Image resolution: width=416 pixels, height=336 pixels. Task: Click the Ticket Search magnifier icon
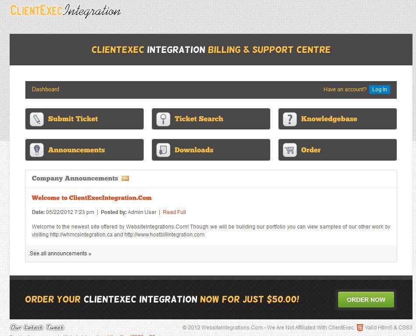click(x=163, y=119)
